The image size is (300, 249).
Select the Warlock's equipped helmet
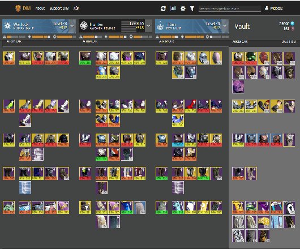[9, 58]
